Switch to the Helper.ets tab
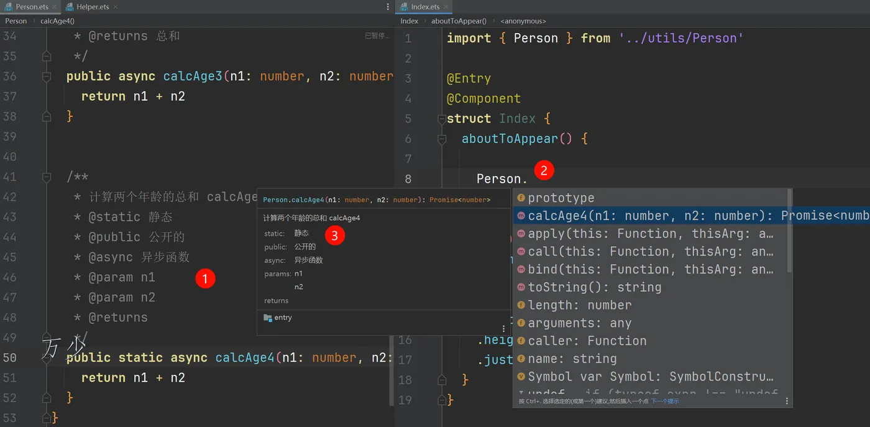This screenshot has width=870, height=427. click(x=91, y=7)
